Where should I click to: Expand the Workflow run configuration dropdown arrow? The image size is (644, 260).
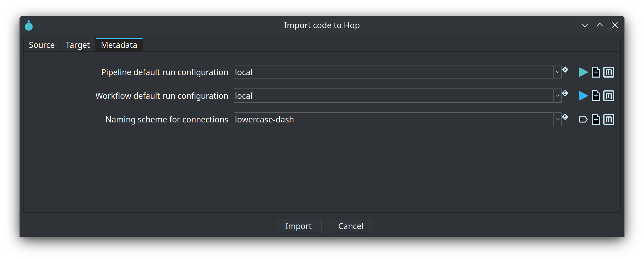click(x=557, y=96)
